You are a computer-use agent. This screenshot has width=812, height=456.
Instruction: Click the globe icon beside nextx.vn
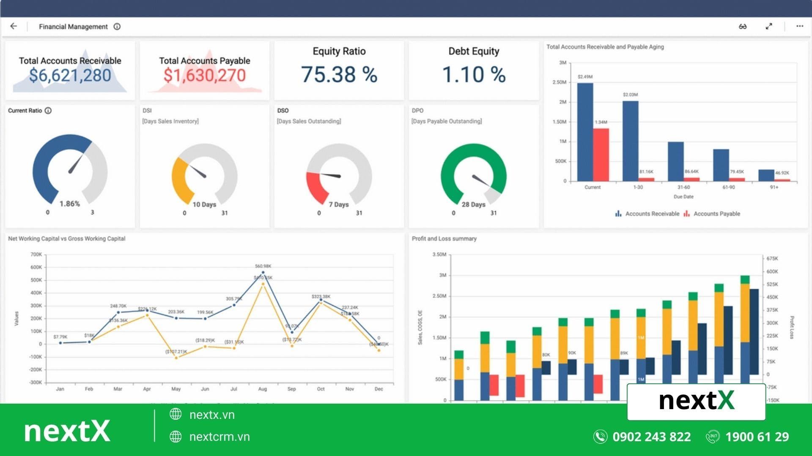click(x=176, y=414)
